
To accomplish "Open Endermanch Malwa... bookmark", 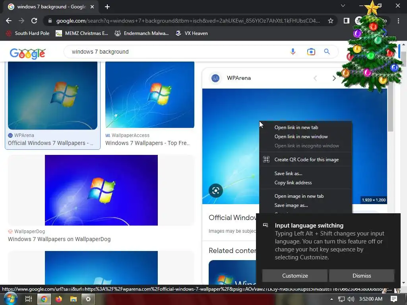I will click(142, 33).
